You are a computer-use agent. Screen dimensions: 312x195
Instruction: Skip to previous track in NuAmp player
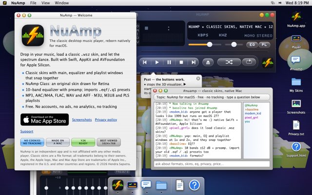point(145,62)
